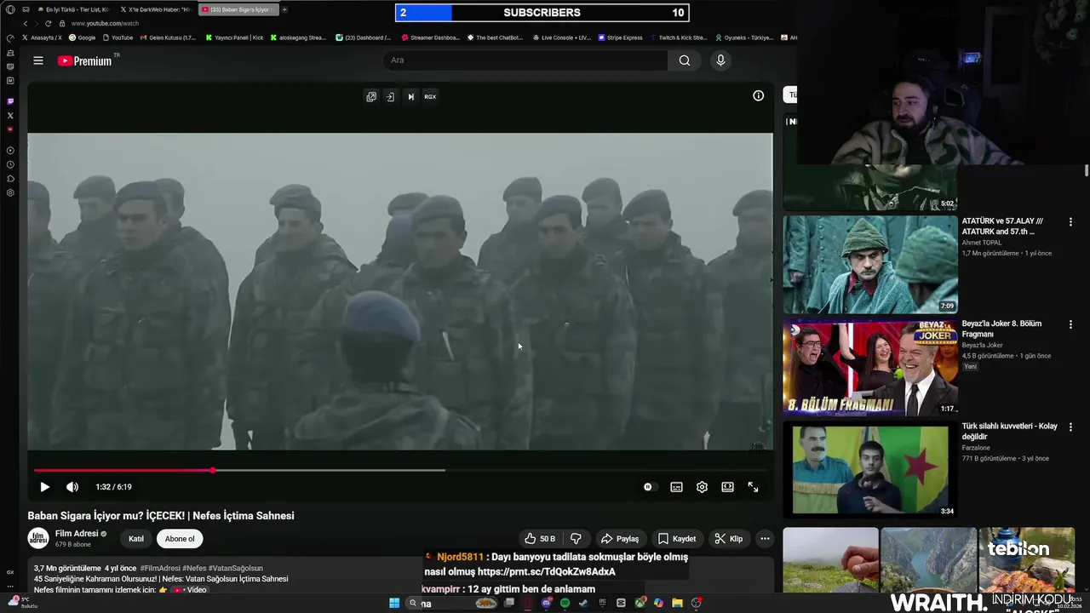Open the YouTube guide hamburger menu
Image resolution: width=1090 pixels, height=613 pixels.
pyautogui.click(x=38, y=60)
